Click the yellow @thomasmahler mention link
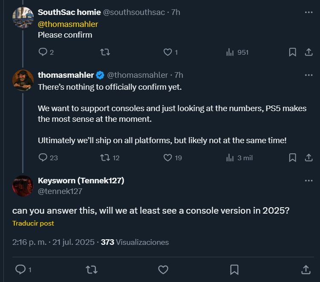This screenshot has height=282, width=320. (68, 24)
